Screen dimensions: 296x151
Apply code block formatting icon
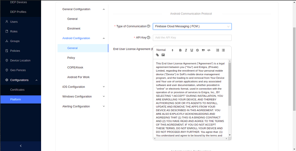click(x=209, y=50)
